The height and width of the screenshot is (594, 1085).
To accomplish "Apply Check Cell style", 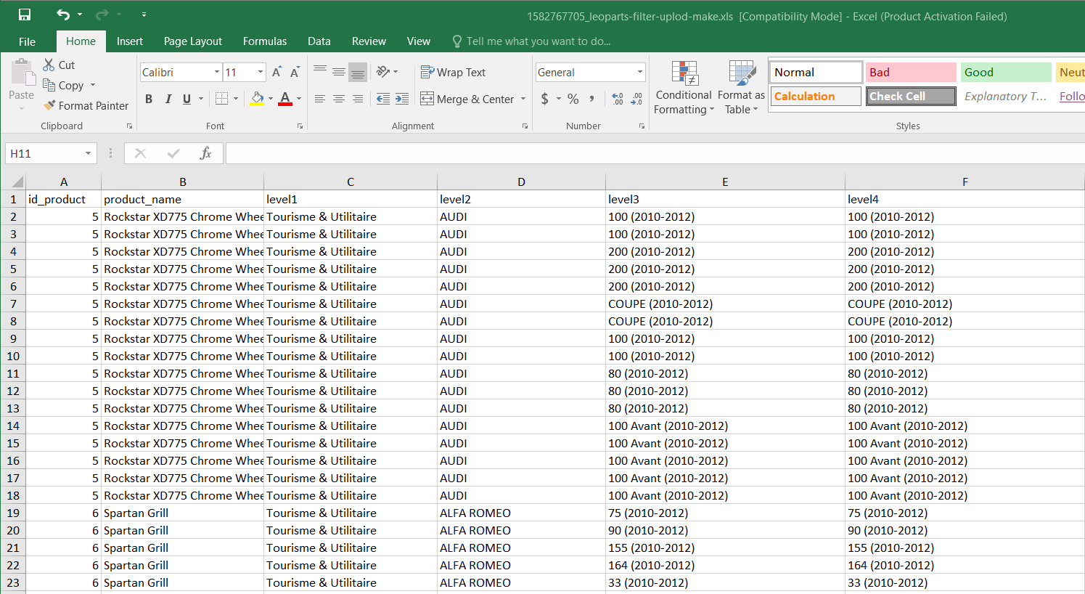I will (x=911, y=96).
